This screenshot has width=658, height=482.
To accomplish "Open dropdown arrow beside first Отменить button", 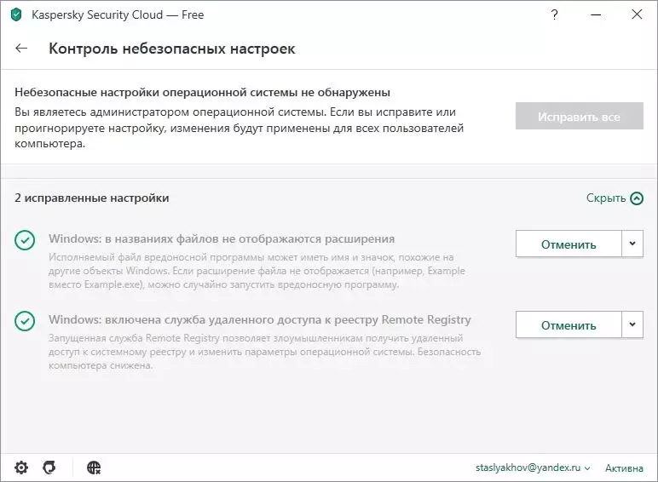I will (632, 244).
